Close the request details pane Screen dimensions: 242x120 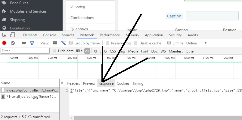click(62, 83)
